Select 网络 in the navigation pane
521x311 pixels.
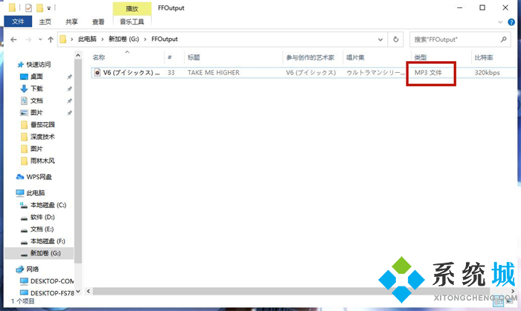click(33, 269)
